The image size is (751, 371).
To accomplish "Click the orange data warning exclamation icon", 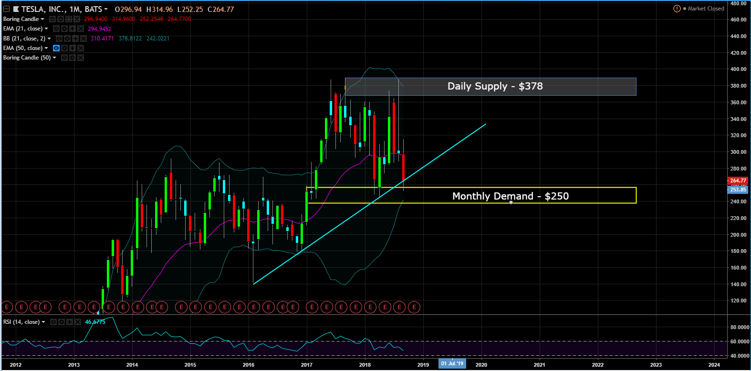I will (x=677, y=9).
